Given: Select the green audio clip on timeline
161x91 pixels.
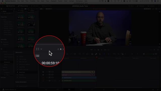Looking at the screenshot, I should (79, 81).
